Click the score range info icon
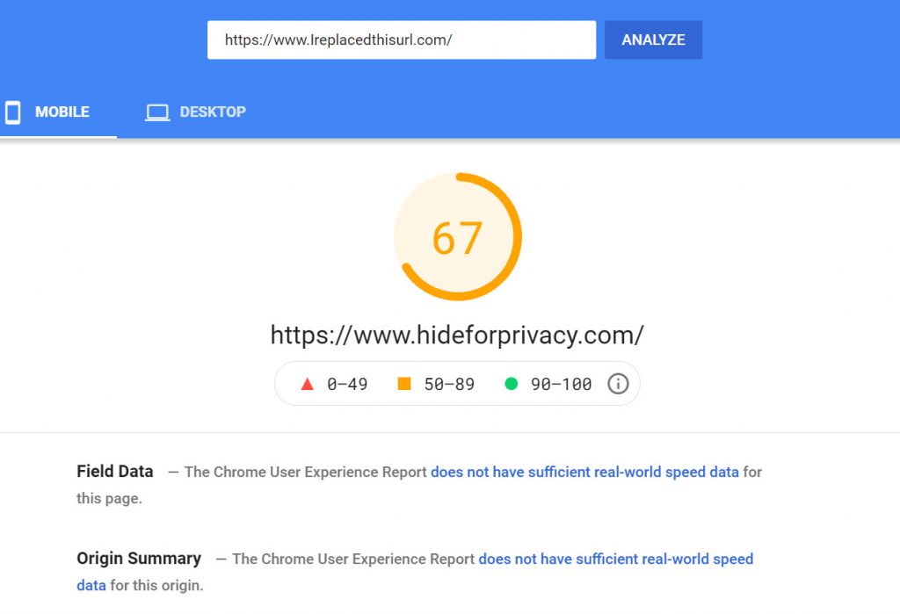This screenshot has width=900, height=614. tap(618, 384)
